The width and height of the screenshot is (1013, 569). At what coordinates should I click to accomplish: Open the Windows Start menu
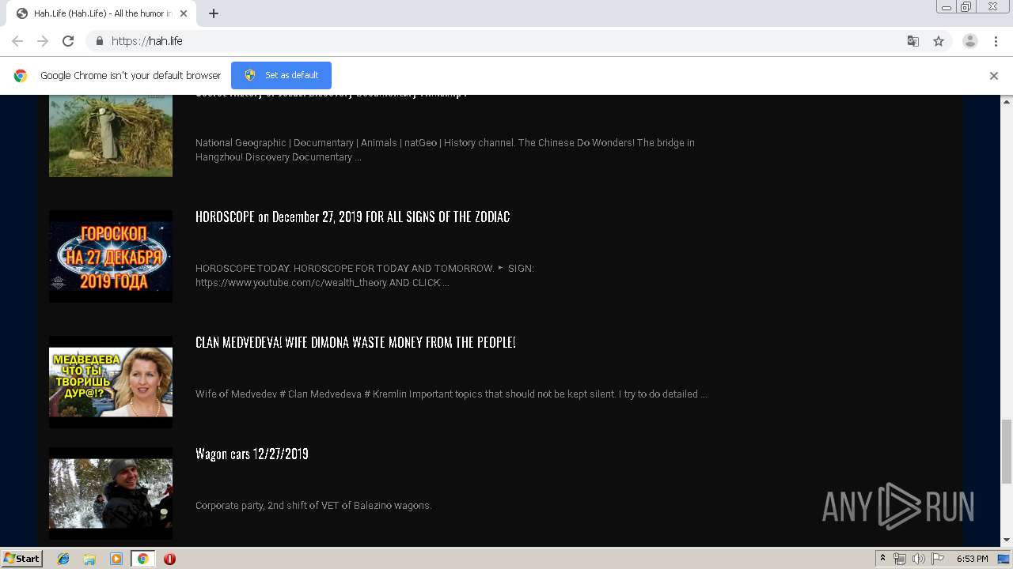click(x=22, y=558)
